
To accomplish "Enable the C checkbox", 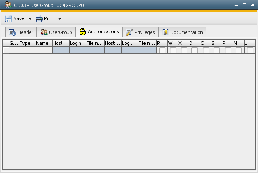I will tap(206, 50).
